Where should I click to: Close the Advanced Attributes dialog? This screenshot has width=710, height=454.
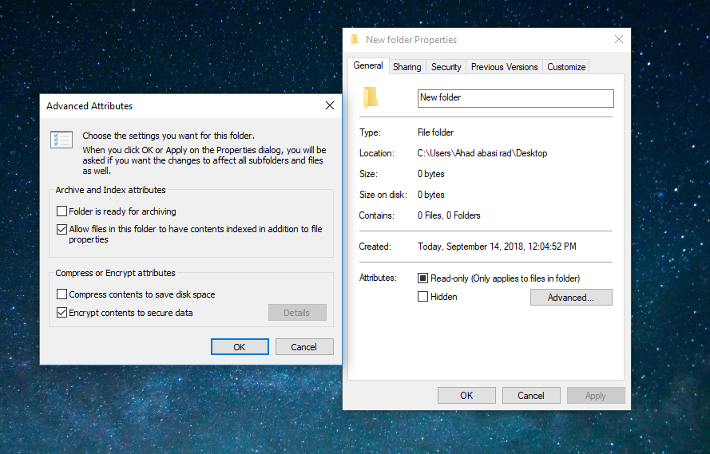[x=330, y=105]
